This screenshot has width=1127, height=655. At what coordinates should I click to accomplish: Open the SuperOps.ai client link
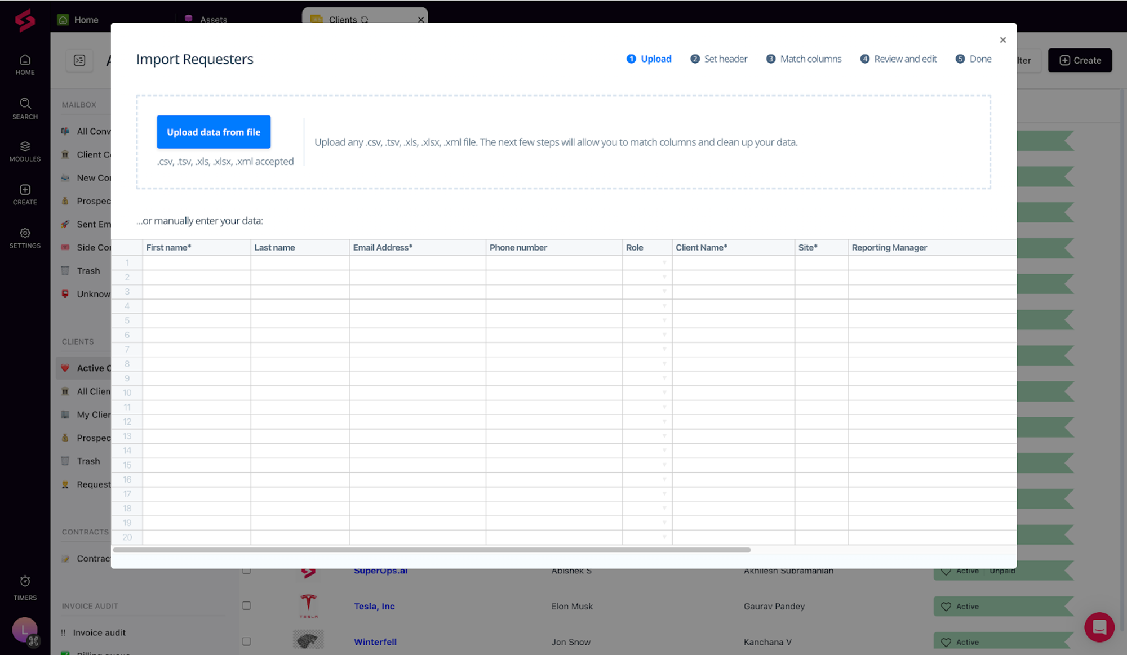tap(380, 571)
